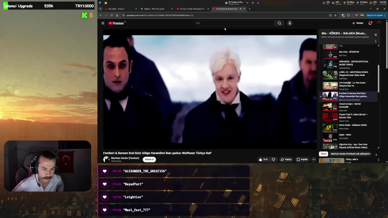
Task: Open YouTube notifications bell
Action: click(370, 23)
